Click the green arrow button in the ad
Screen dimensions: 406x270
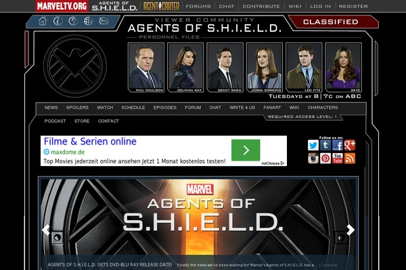pyautogui.click(x=246, y=150)
